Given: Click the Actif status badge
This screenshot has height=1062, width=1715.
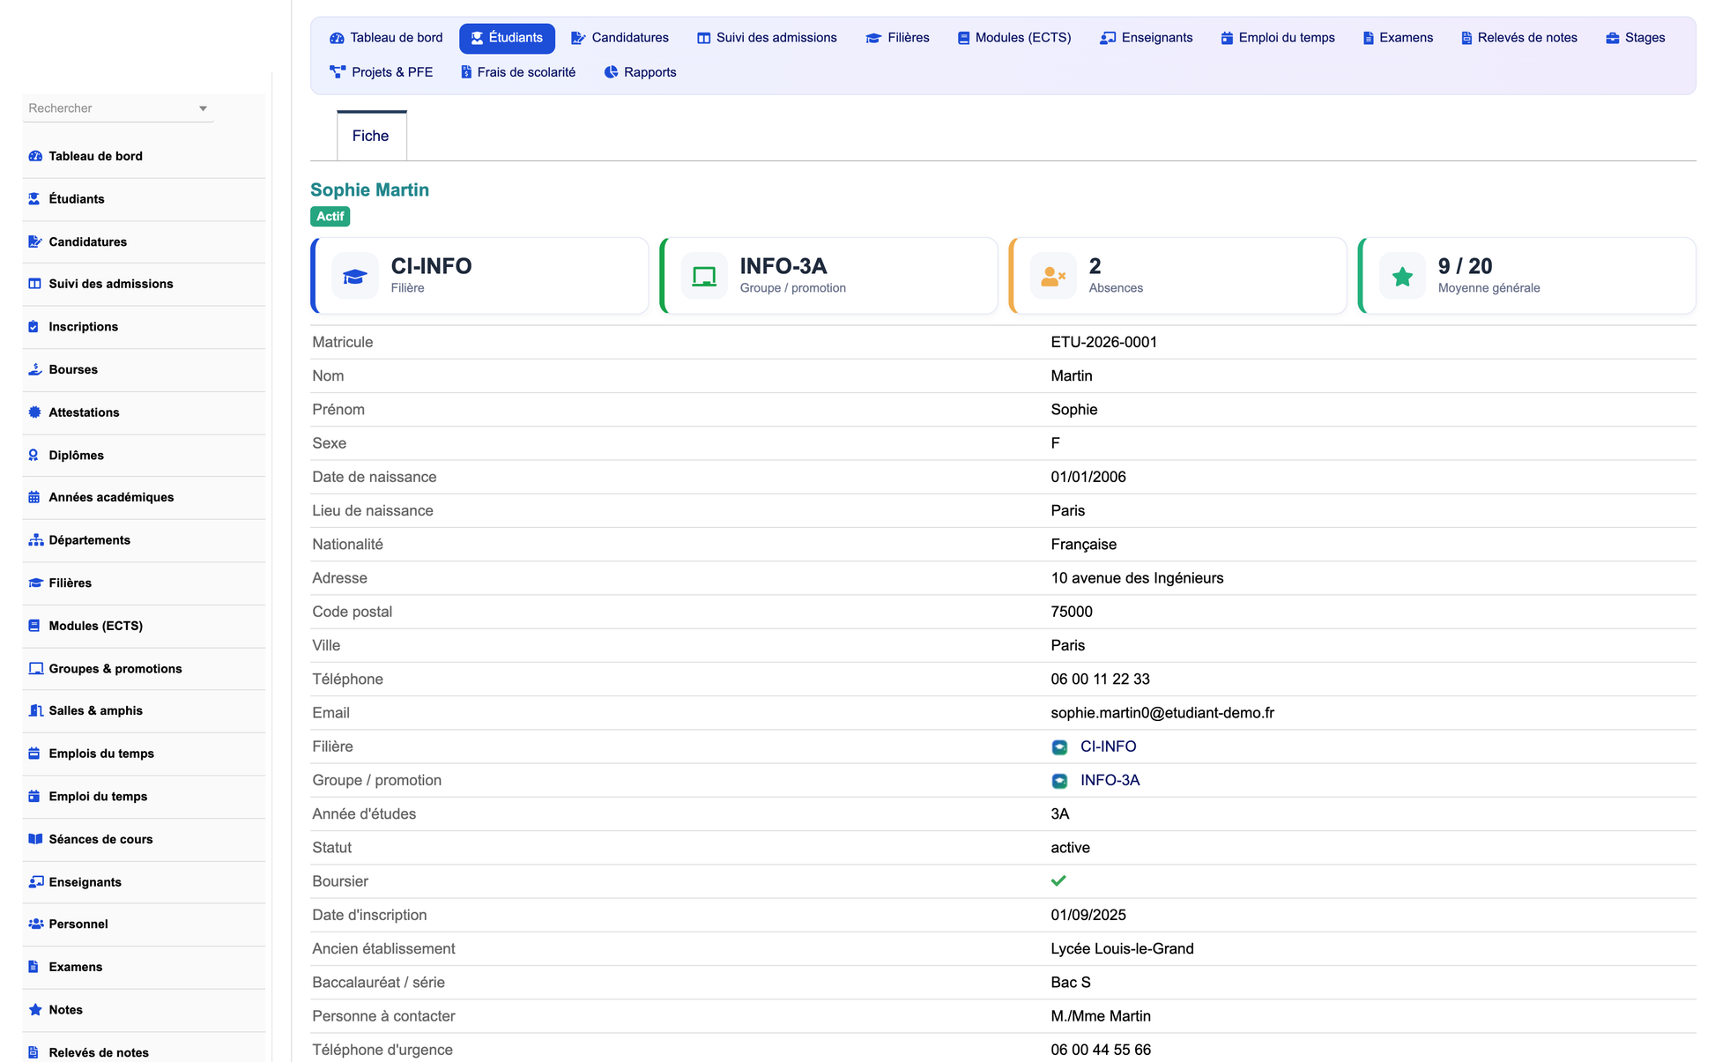Looking at the screenshot, I should point(330,217).
